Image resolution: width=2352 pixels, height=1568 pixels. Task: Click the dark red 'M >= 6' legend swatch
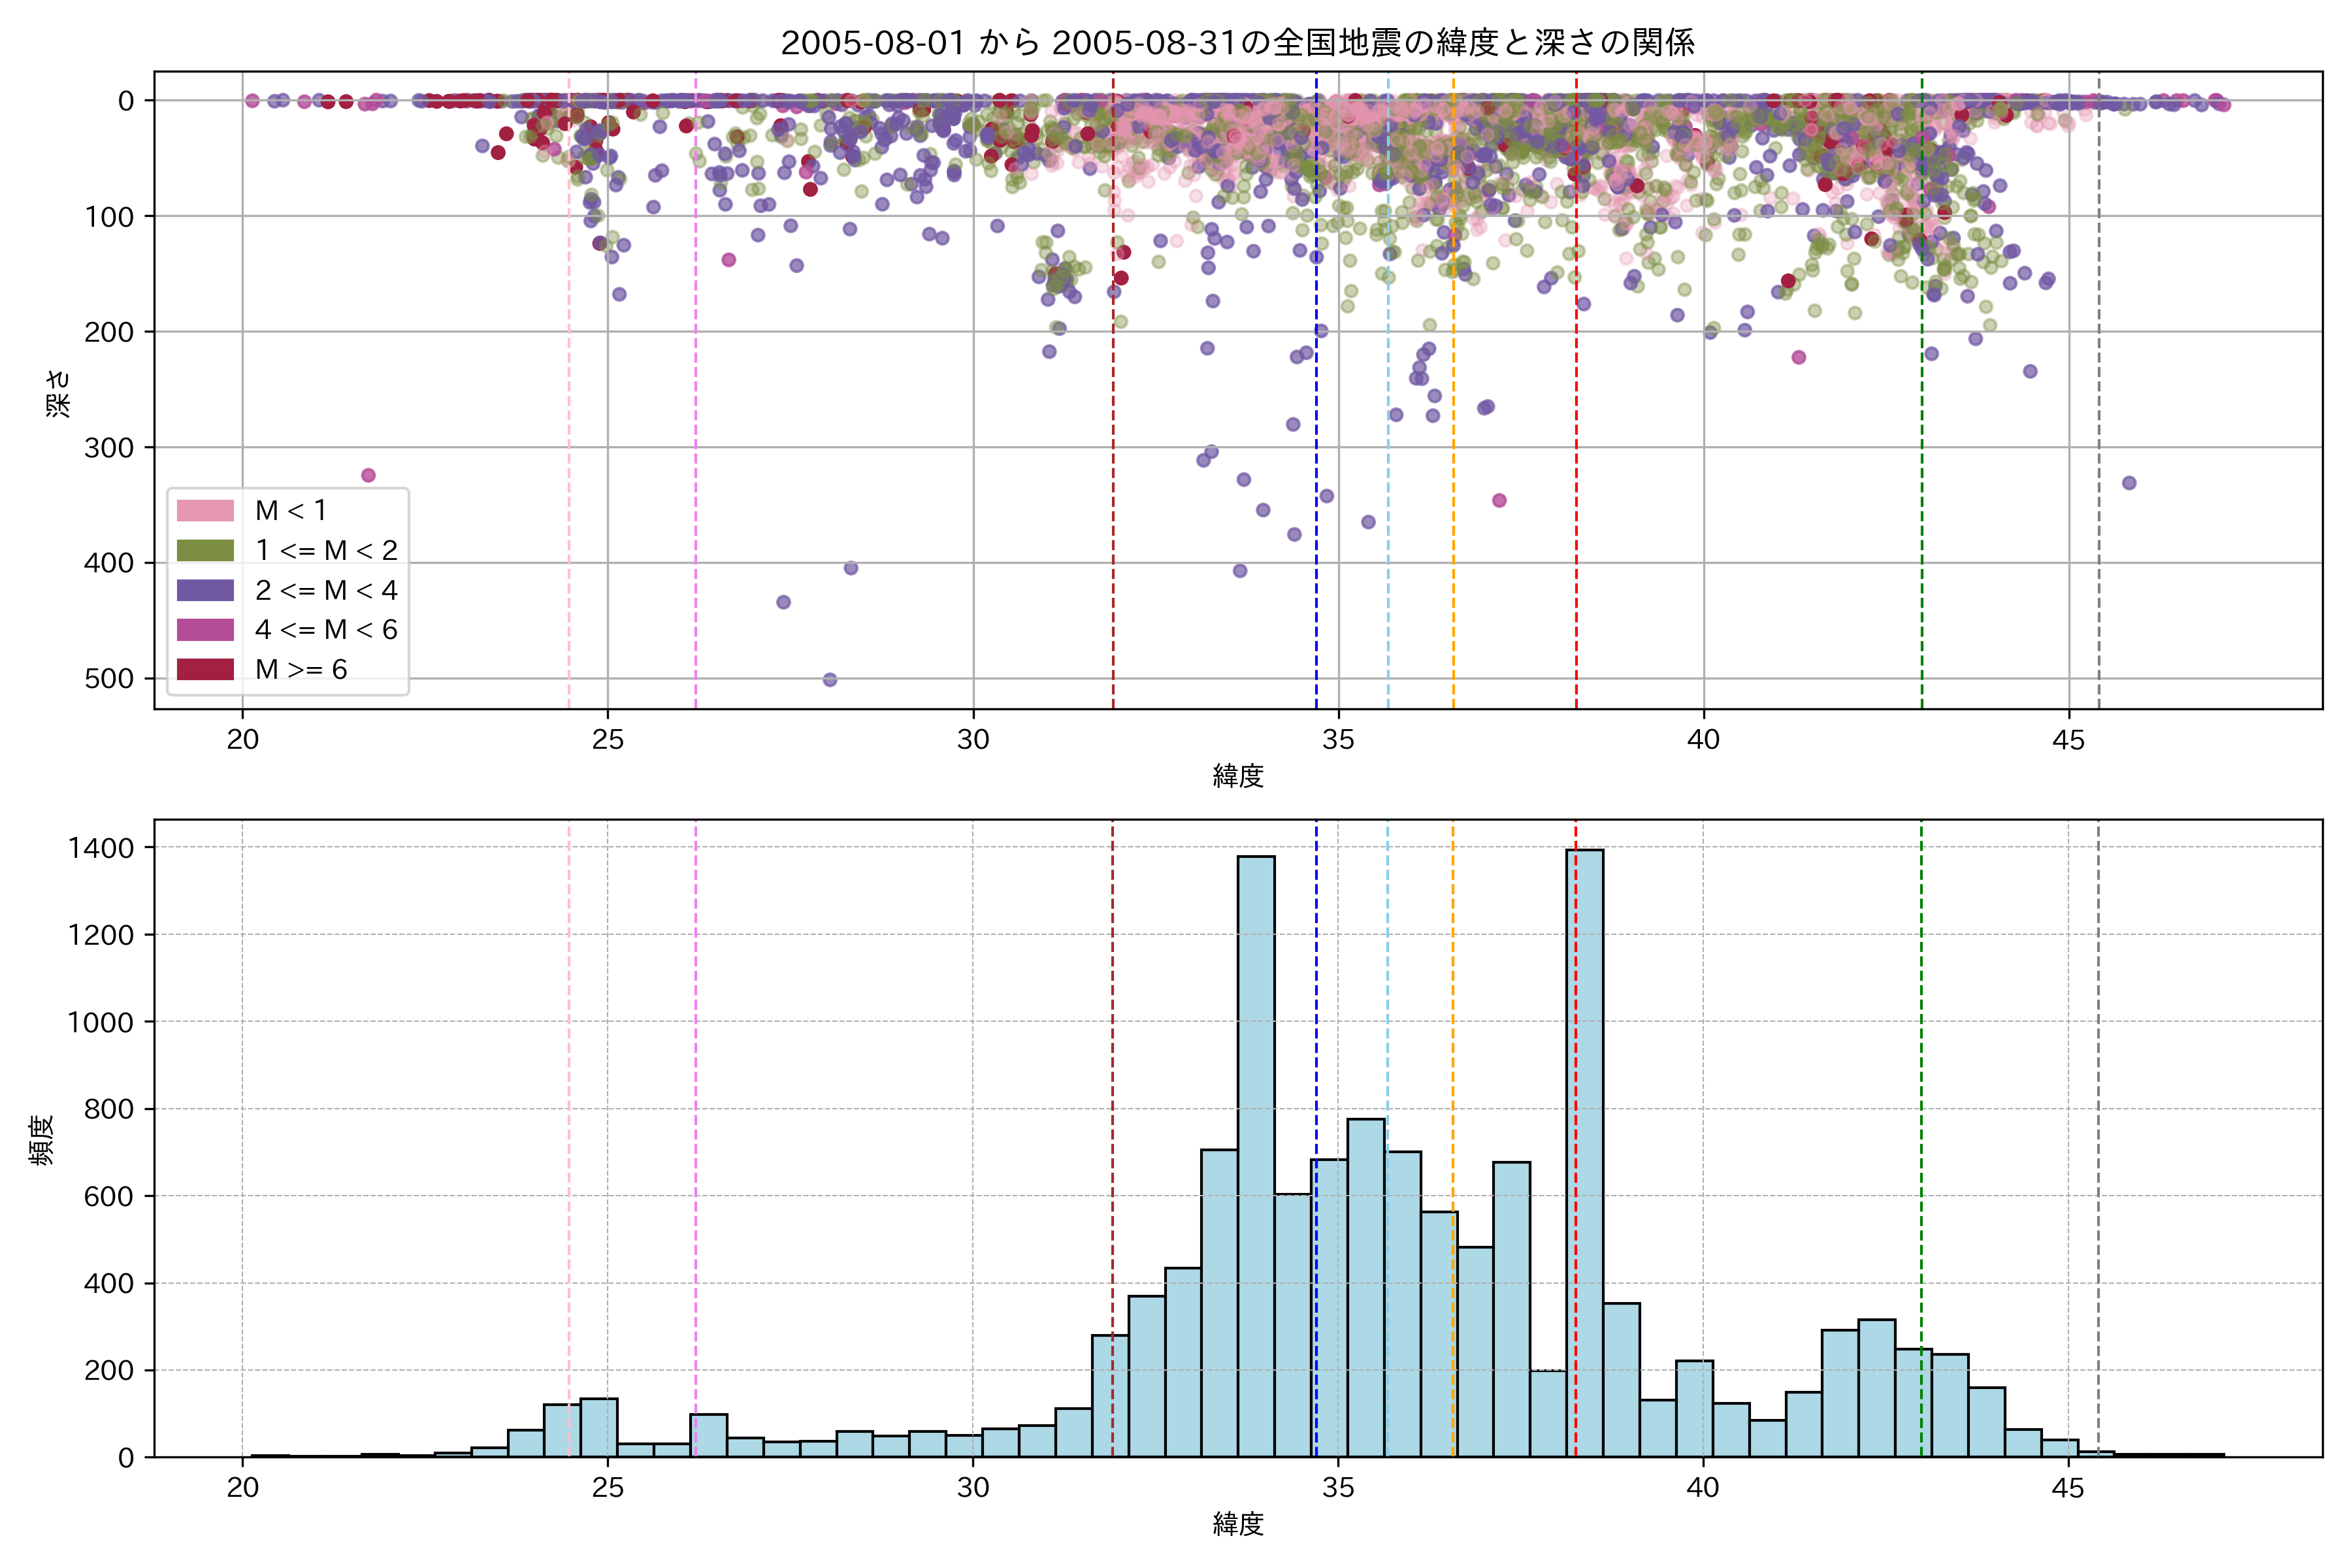pyautogui.click(x=205, y=669)
